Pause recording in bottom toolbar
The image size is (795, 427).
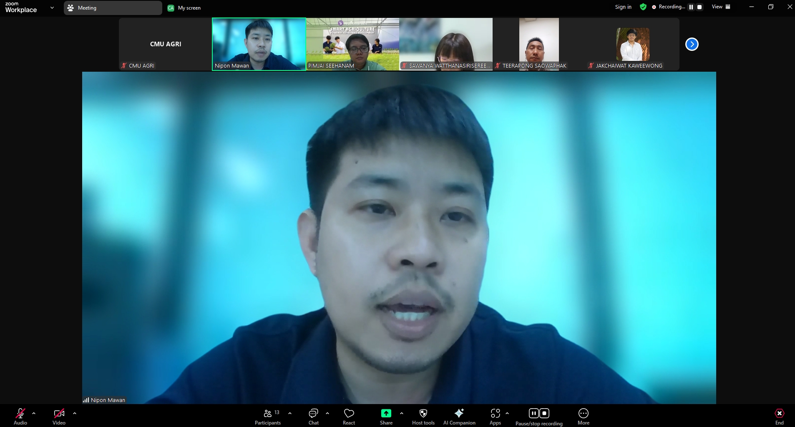pyautogui.click(x=533, y=413)
